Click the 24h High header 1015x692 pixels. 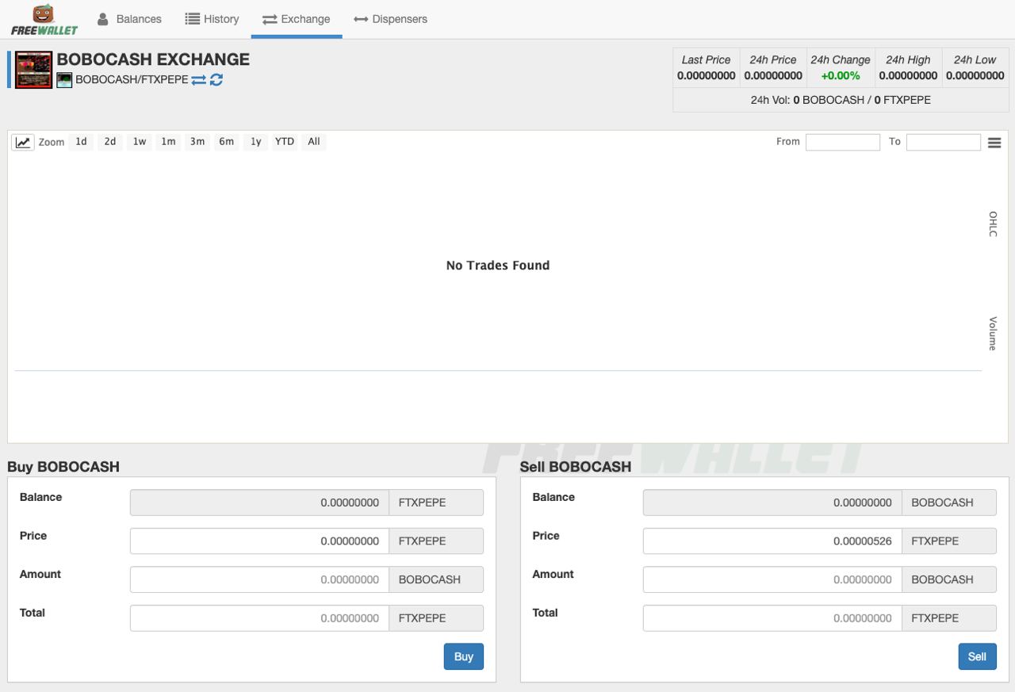point(908,60)
